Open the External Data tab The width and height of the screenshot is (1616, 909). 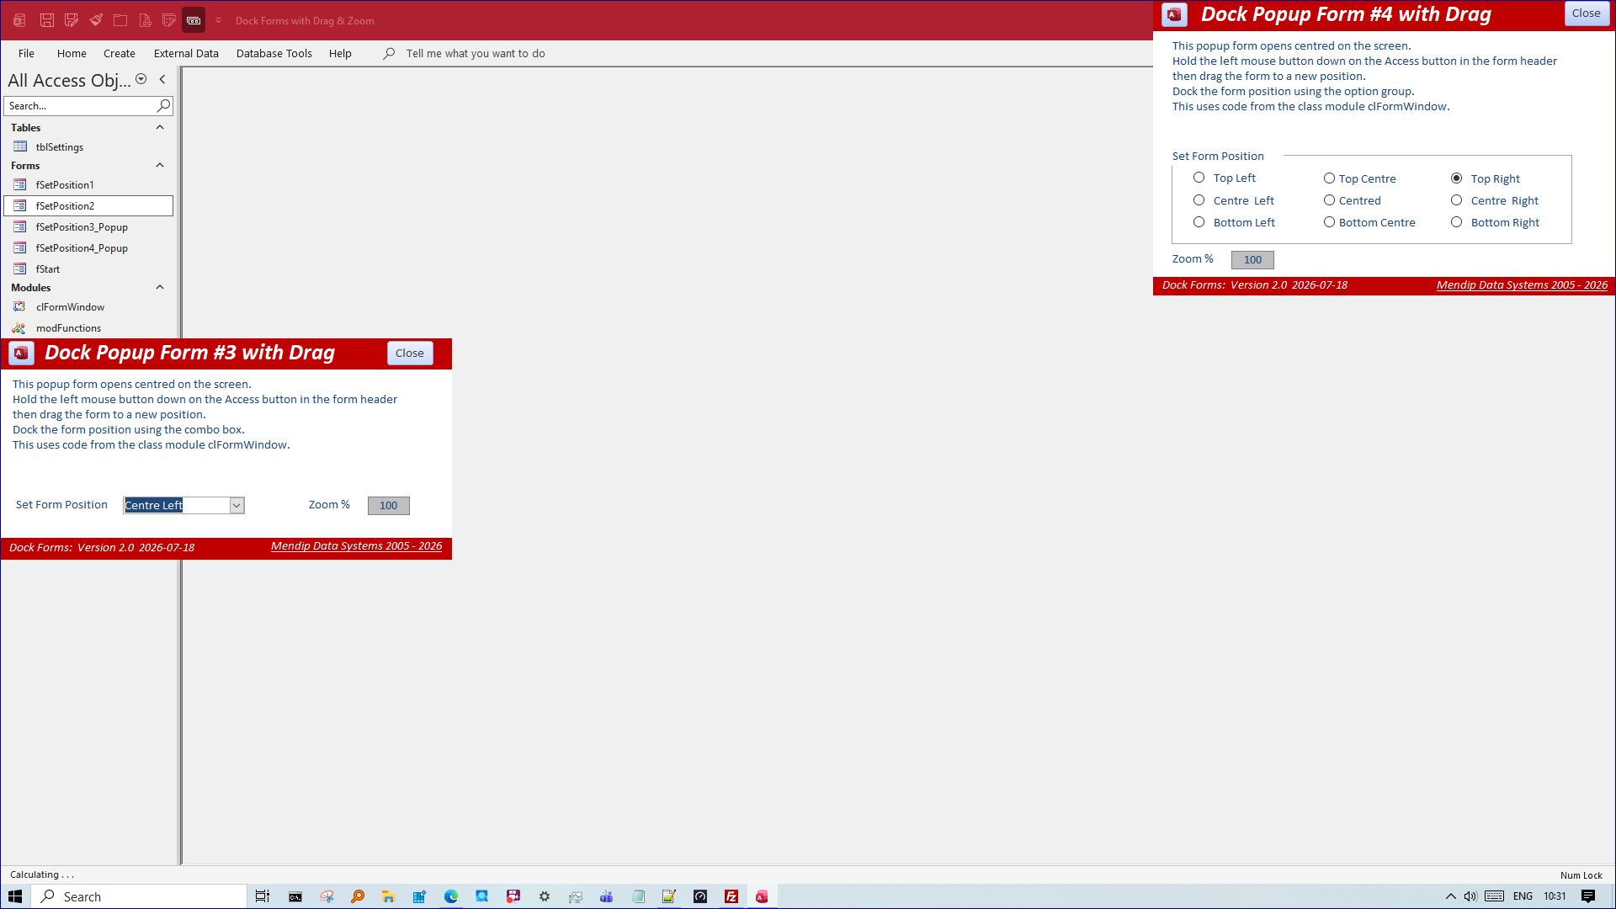pos(186,53)
